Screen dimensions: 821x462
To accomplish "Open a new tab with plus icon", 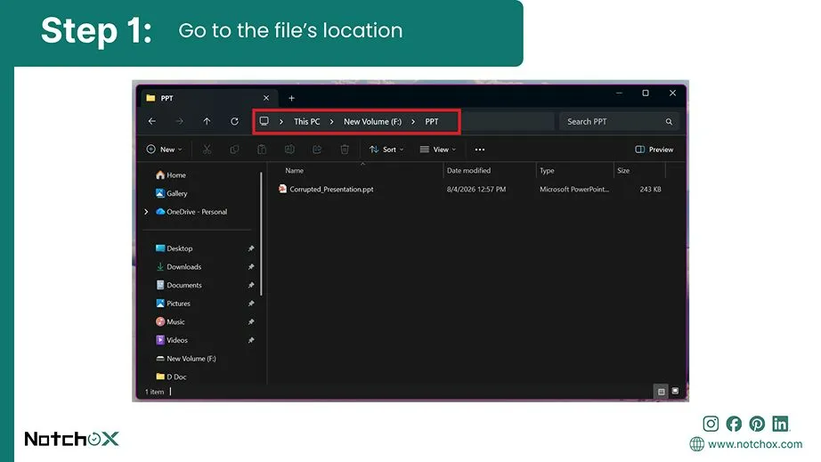I will pyautogui.click(x=292, y=99).
